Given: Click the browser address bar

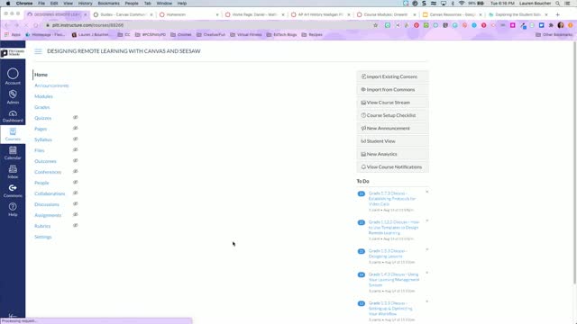Looking at the screenshot, I should click(x=210, y=25).
